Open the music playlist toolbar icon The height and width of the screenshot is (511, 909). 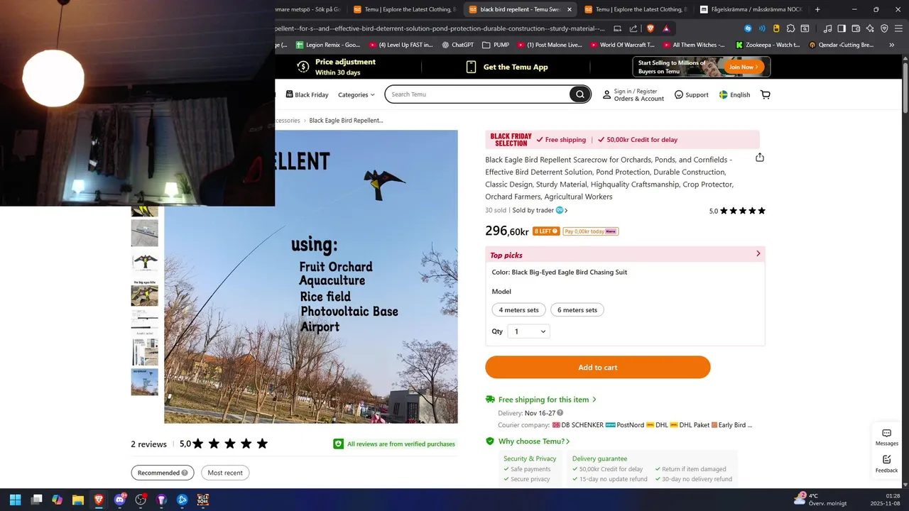[x=827, y=28]
